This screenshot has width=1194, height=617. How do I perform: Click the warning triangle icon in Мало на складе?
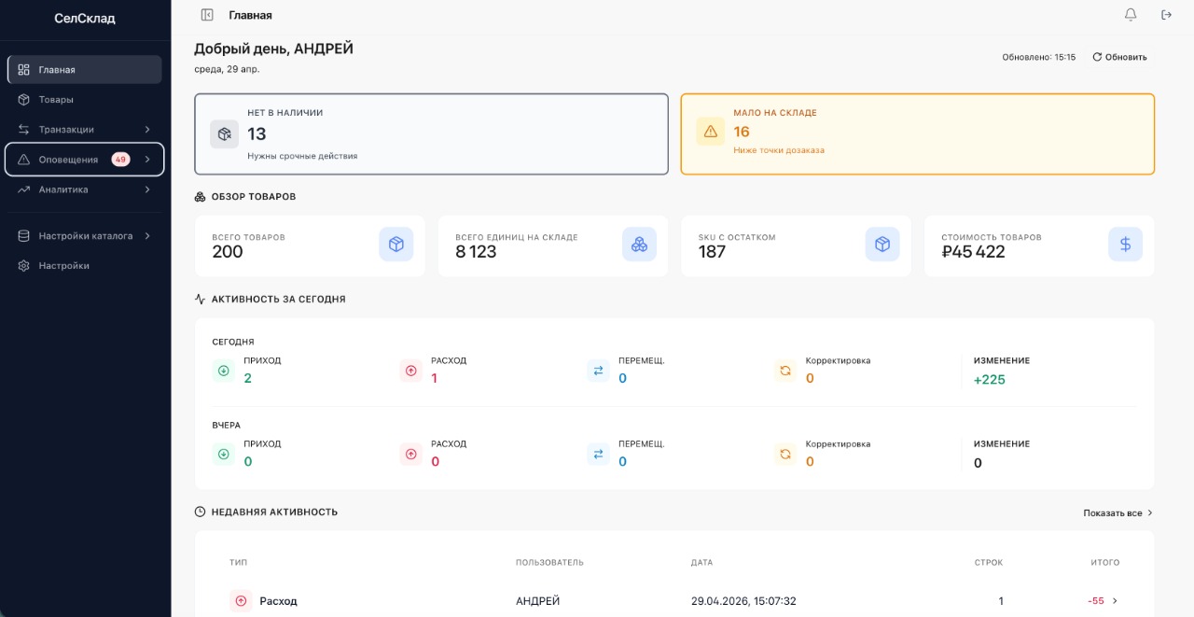(710, 132)
